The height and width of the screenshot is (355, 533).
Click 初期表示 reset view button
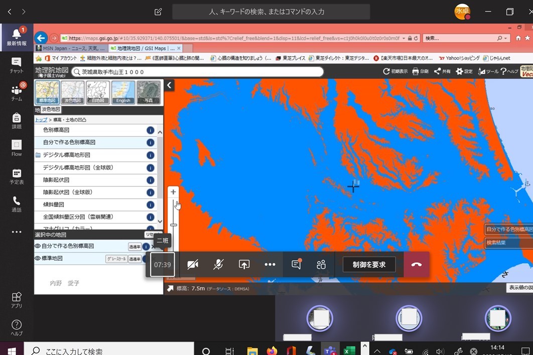tap(395, 71)
